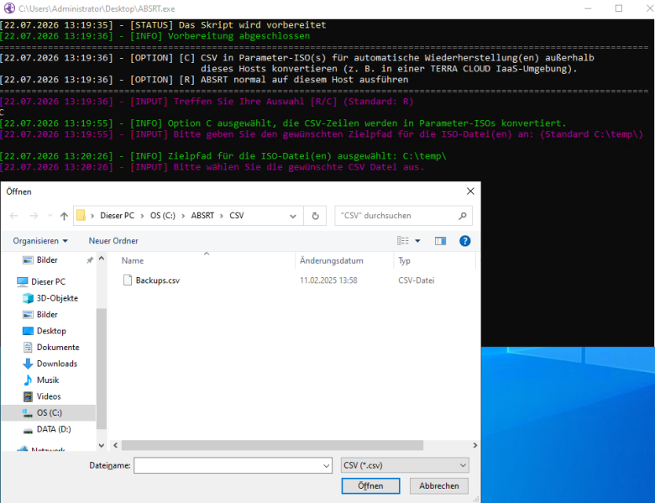Sort files by the Name column
The image size is (655, 503).
[133, 260]
